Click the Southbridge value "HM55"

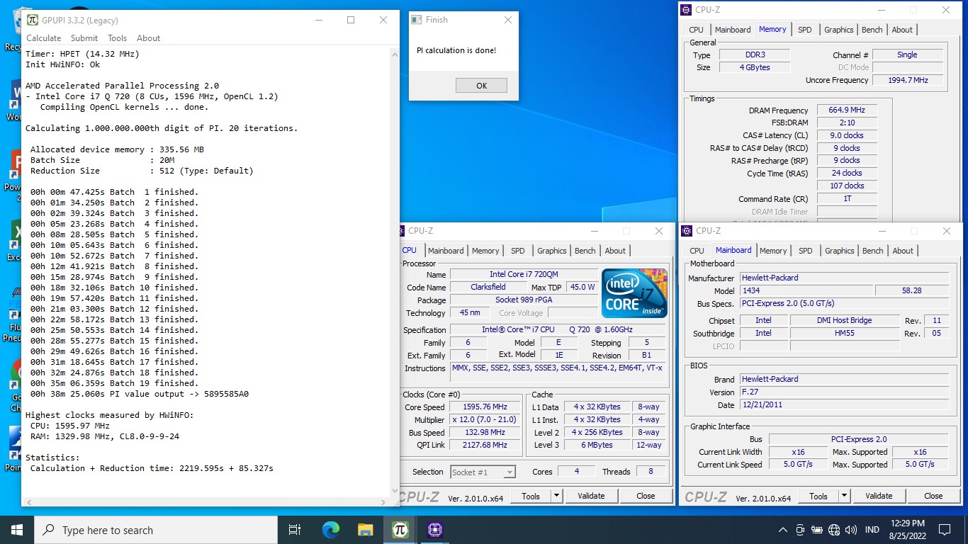(x=844, y=334)
